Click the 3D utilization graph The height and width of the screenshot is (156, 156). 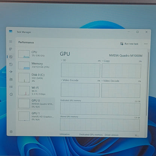click(80, 70)
